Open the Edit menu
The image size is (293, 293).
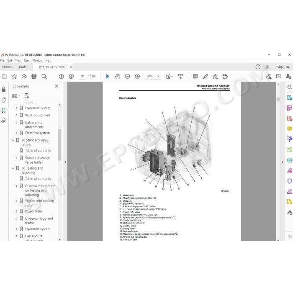coord(10,61)
